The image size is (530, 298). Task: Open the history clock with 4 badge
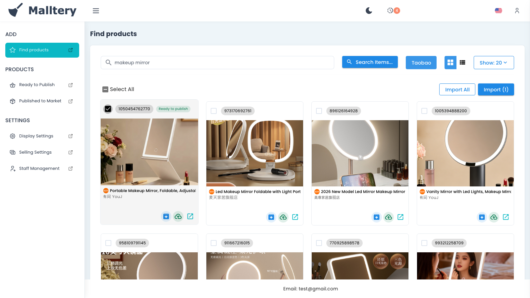pyautogui.click(x=393, y=11)
